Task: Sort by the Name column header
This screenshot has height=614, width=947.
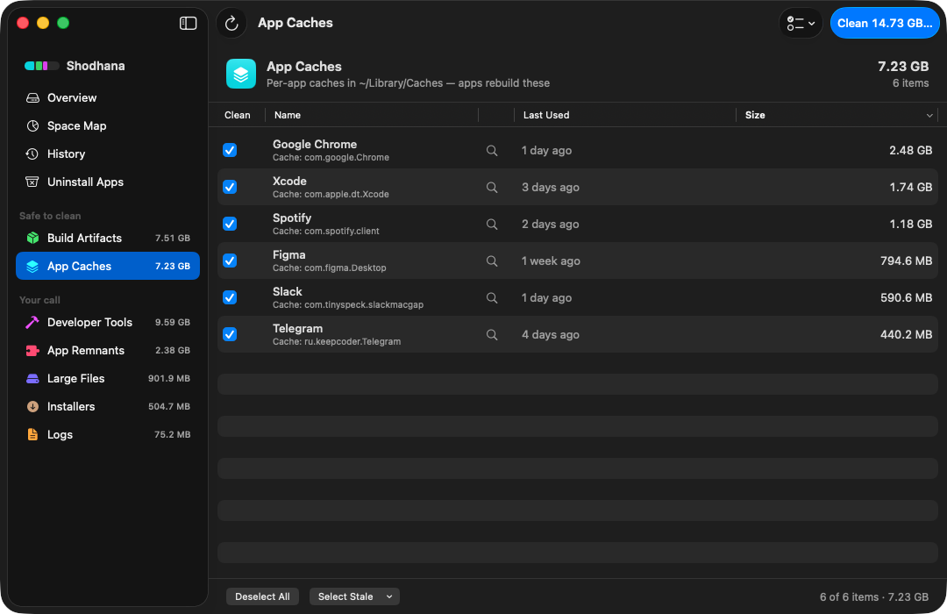Action: click(288, 115)
